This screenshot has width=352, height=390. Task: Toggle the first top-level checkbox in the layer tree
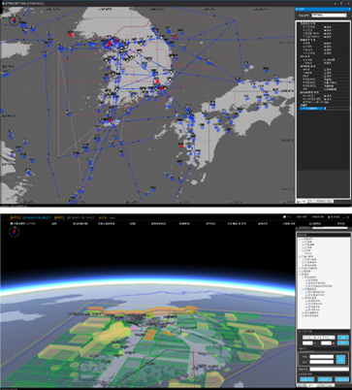point(303,239)
